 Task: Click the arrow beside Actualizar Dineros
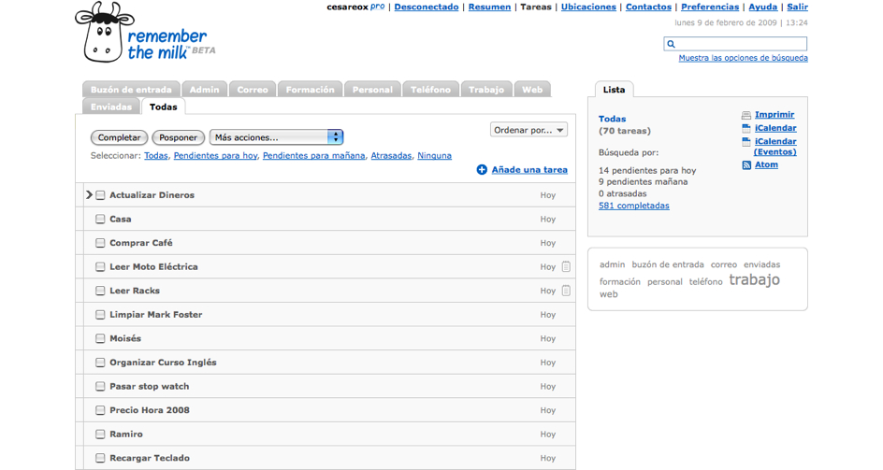89,195
